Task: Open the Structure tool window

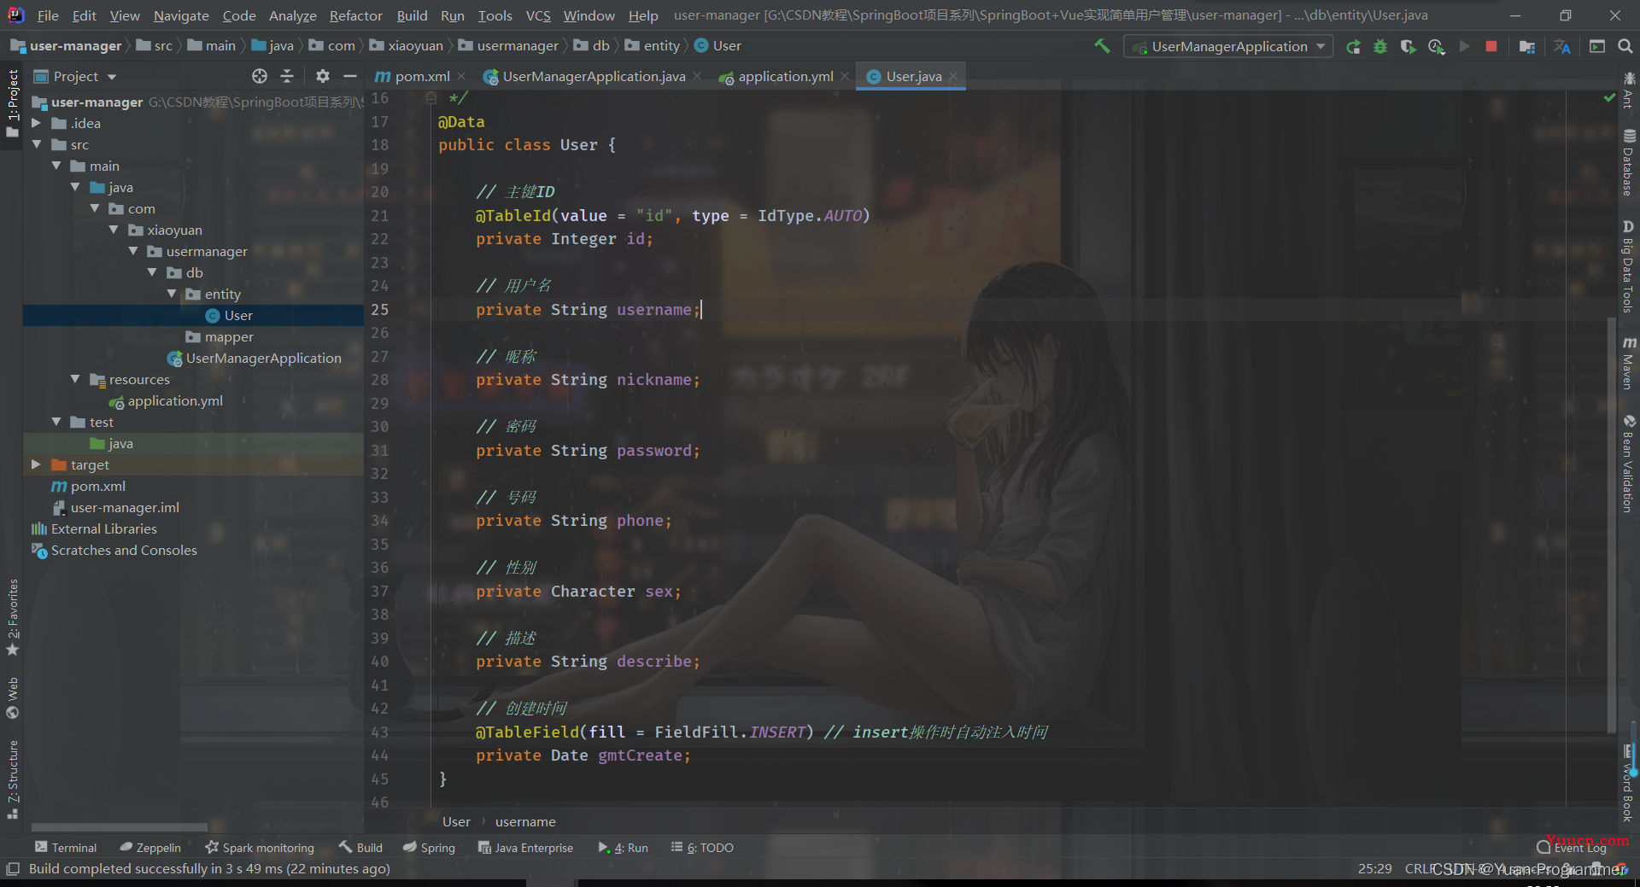Action: (12, 779)
